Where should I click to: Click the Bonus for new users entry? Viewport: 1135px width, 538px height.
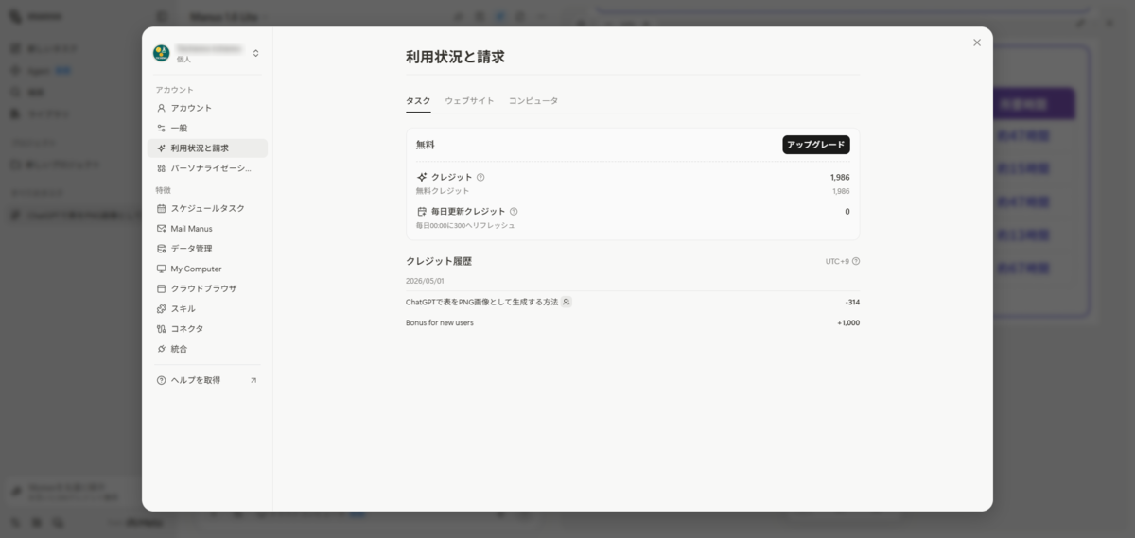click(440, 322)
